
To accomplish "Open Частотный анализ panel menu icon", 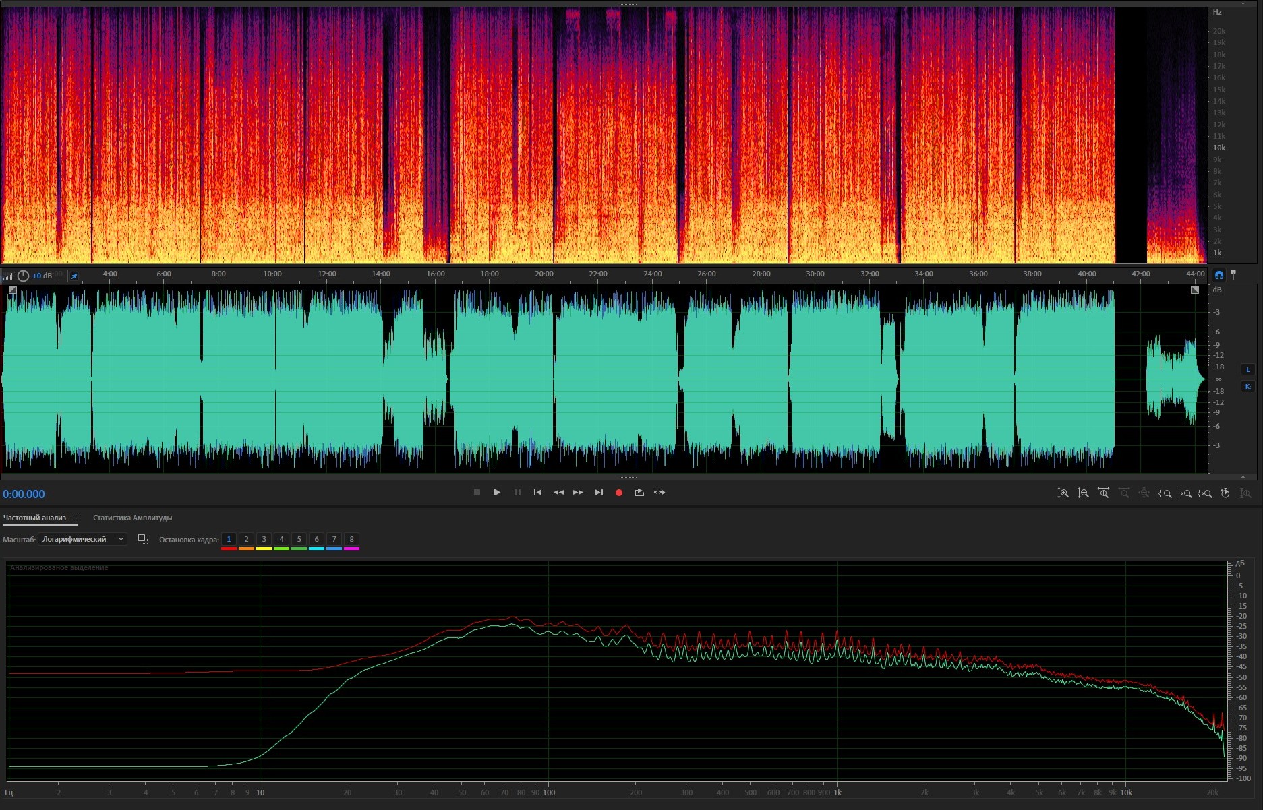I will (x=75, y=518).
